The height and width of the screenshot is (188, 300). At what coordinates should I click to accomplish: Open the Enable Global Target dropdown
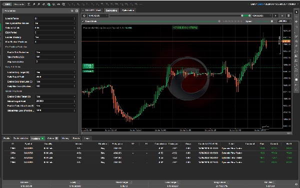(x=55, y=96)
